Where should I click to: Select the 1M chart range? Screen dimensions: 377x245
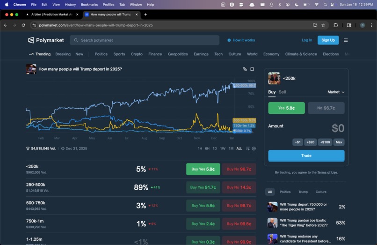click(231, 148)
